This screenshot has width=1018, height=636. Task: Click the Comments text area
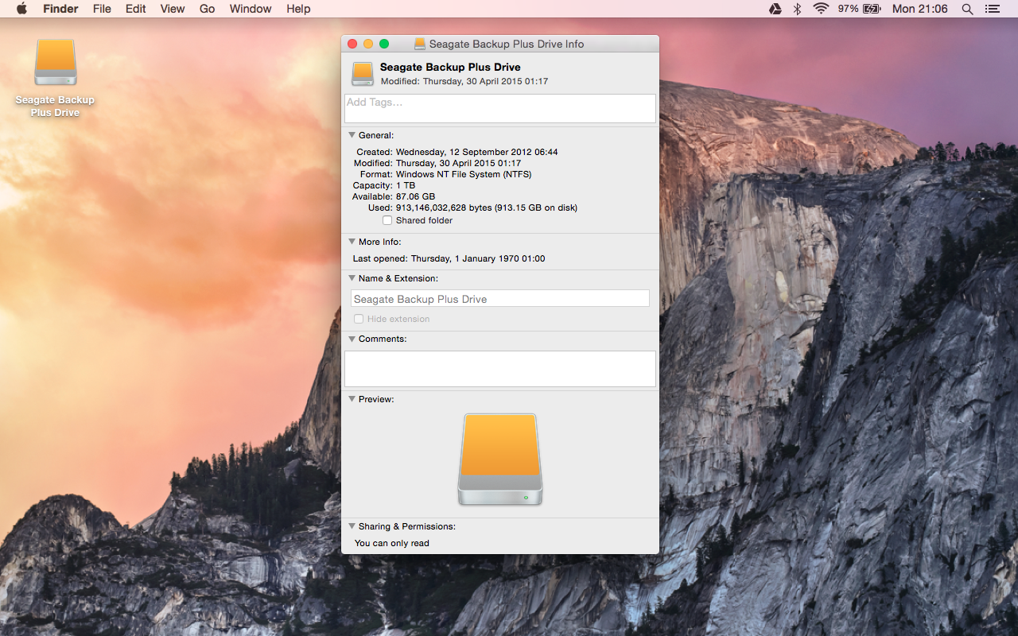(x=500, y=369)
